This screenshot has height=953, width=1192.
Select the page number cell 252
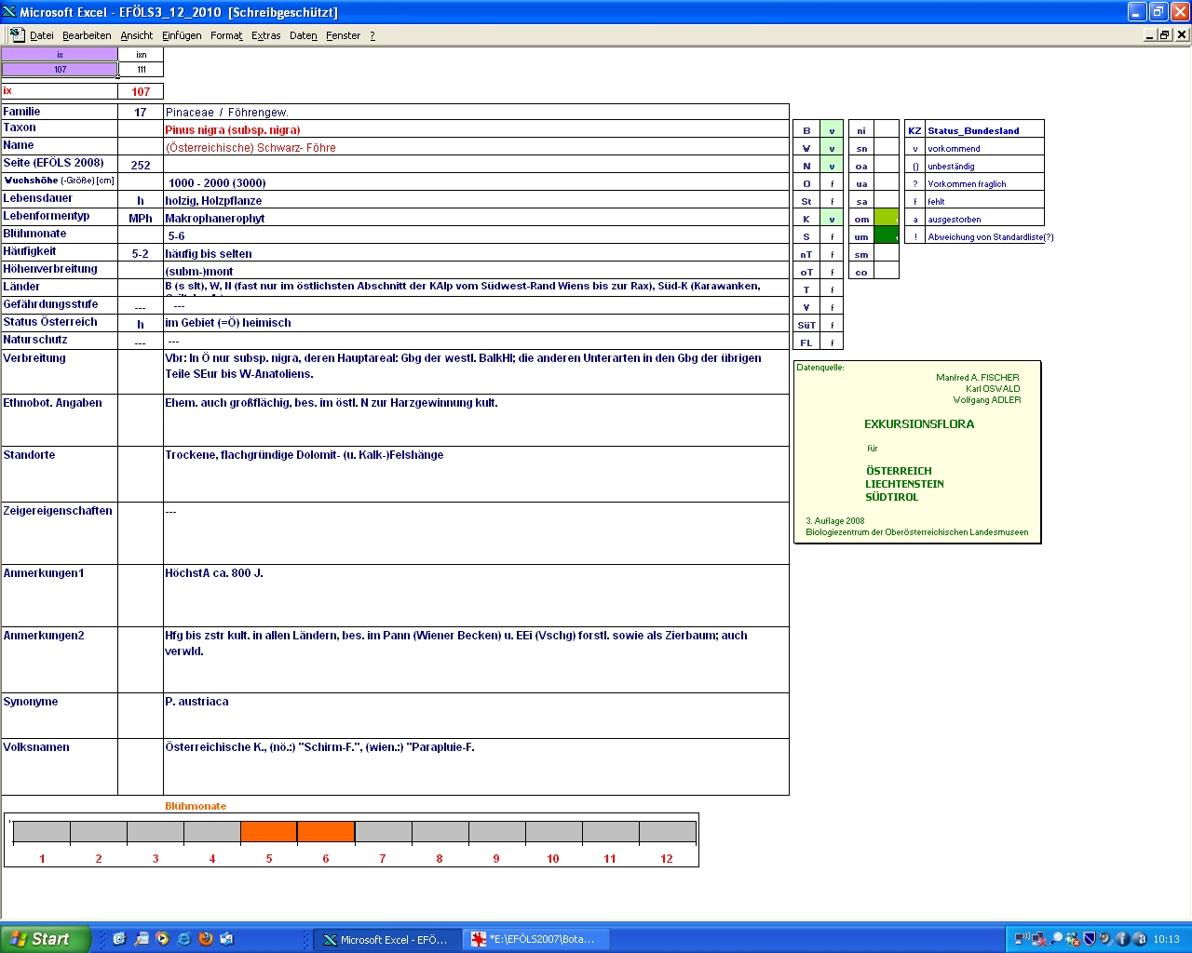point(141,165)
